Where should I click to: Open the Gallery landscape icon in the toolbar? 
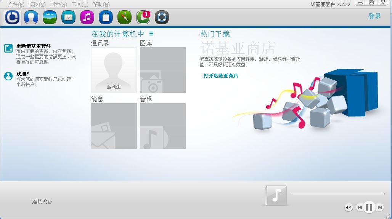[x=50, y=18]
